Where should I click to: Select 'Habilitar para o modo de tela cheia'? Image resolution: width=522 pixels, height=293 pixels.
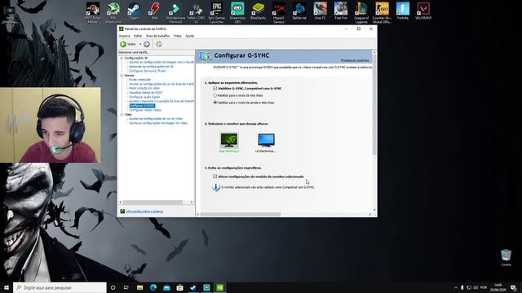tap(215, 95)
